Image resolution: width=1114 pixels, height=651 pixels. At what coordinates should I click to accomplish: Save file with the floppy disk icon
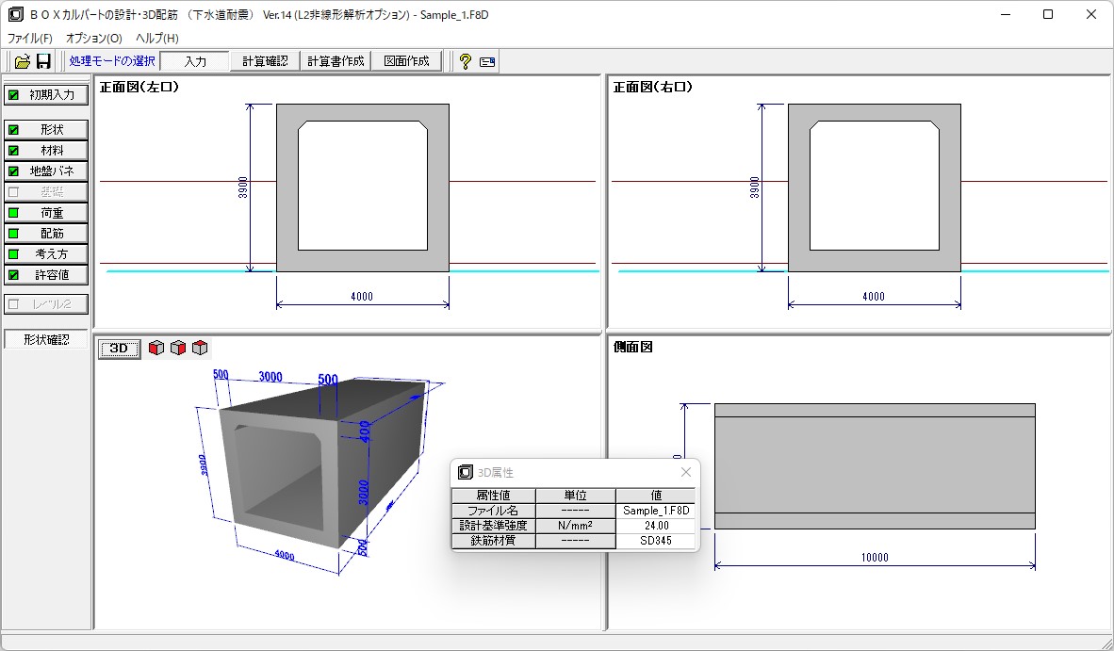(43, 62)
